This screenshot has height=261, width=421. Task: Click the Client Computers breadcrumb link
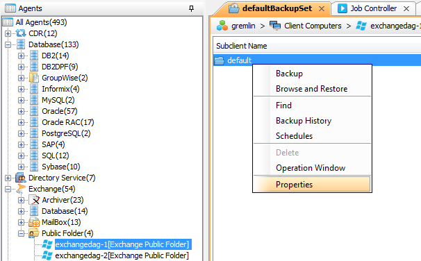313,26
